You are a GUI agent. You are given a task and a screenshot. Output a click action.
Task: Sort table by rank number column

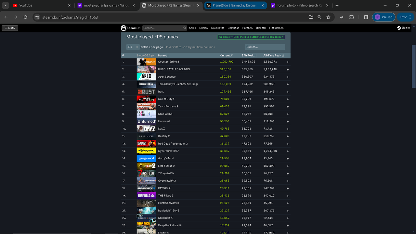(x=123, y=56)
